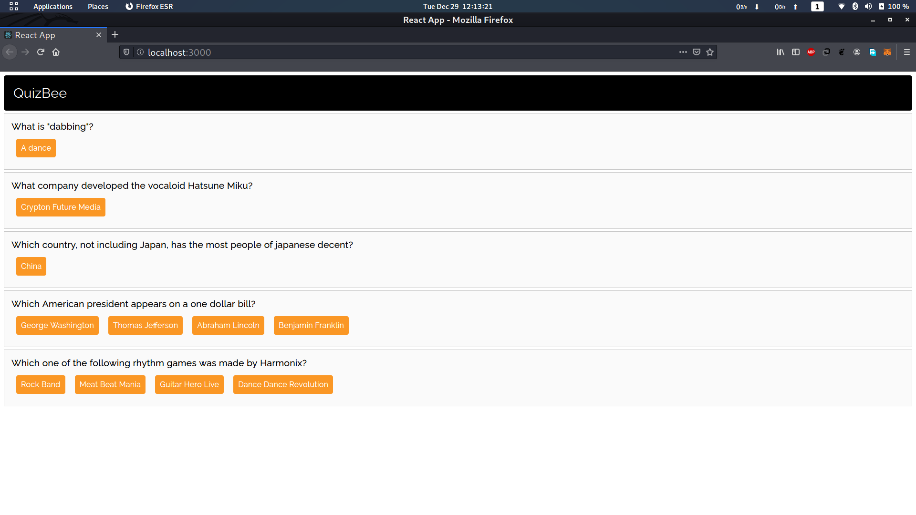Choose George Washington as answer
Screen dimensions: 916x515
pos(57,326)
